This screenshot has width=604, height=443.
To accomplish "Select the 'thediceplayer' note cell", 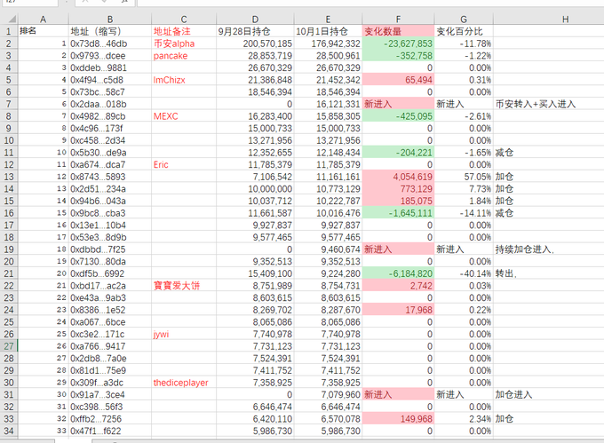I will click(x=184, y=383).
